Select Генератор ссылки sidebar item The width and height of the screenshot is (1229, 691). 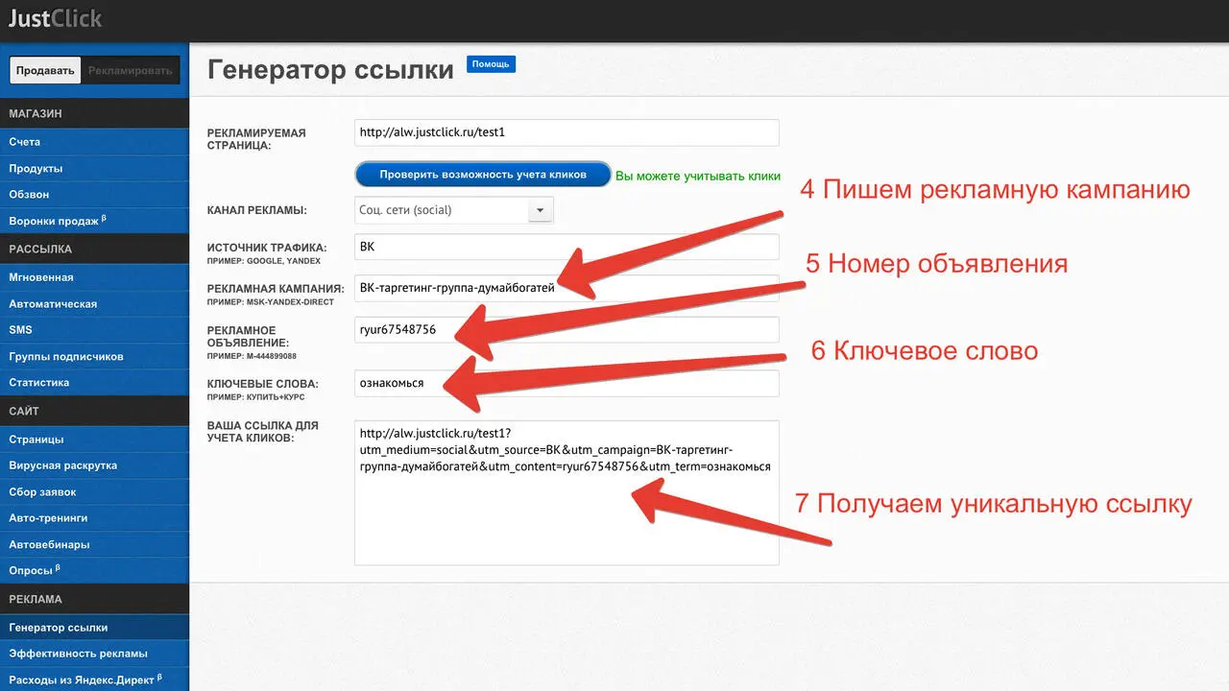(94, 628)
